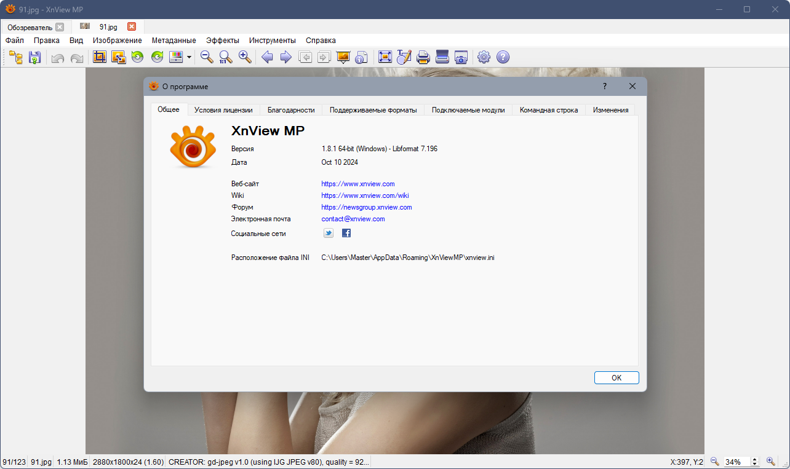Select the Общее tab in About dialog
Viewport: 790px width, 469px height.
[x=169, y=109]
